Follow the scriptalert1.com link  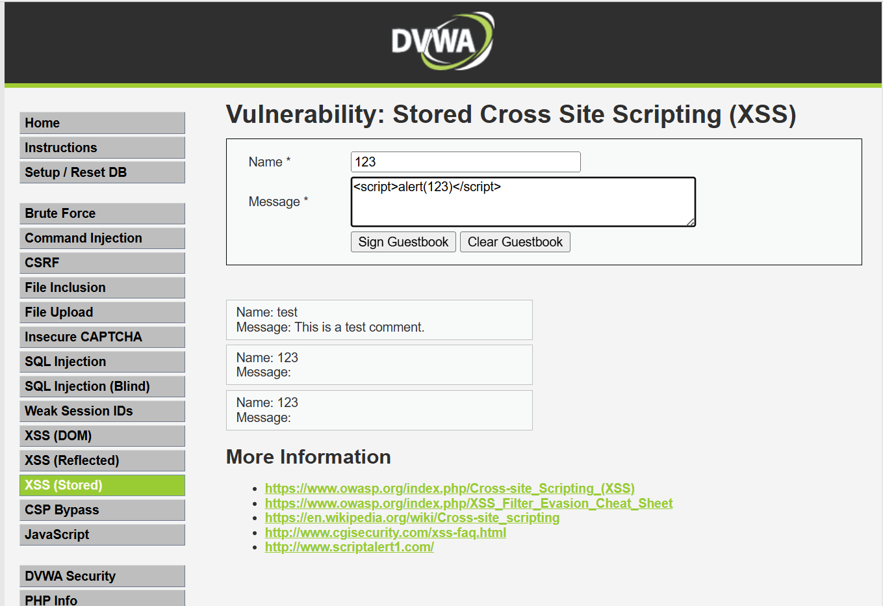click(x=350, y=547)
